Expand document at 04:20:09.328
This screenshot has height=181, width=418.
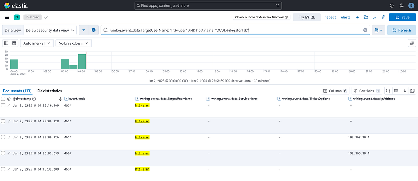9,121
